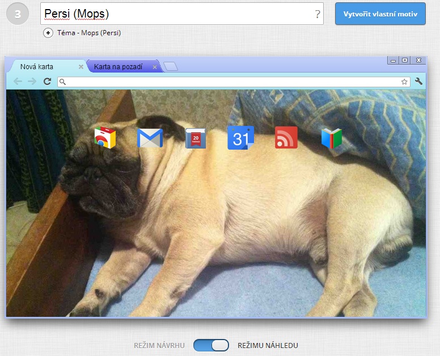Open the Chrome Web Store app icon
The width and height of the screenshot is (440, 356).
(105, 137)
